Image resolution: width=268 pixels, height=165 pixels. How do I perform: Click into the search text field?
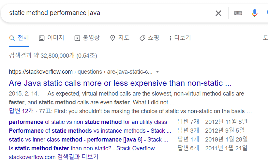click(x=110, y=13)
